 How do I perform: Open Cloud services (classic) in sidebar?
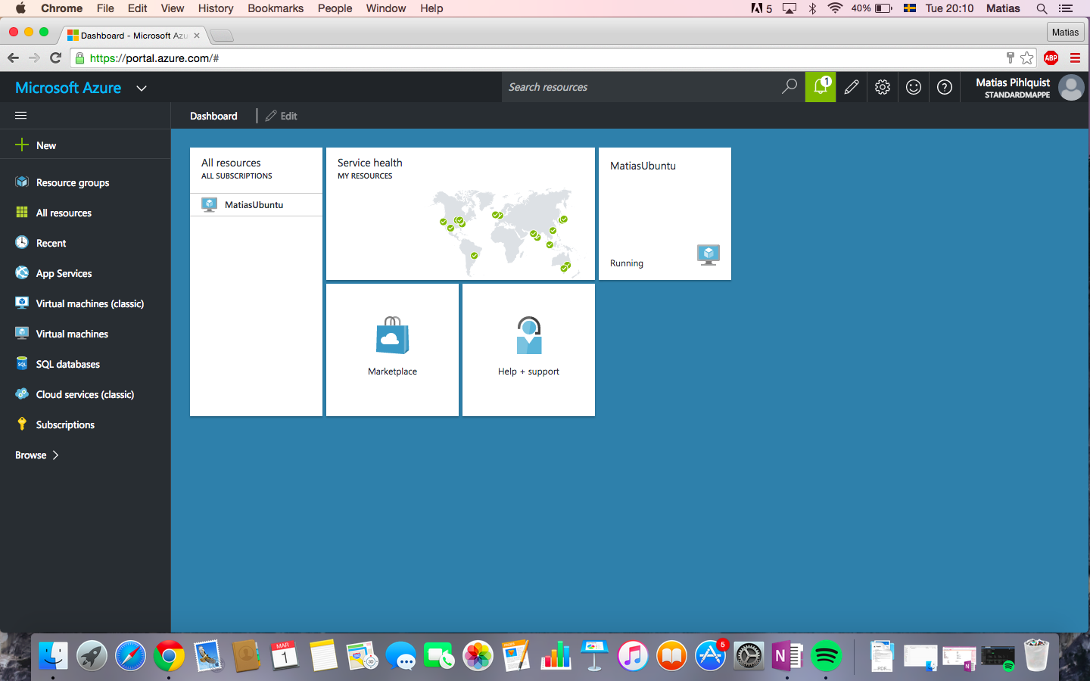click(x=85, y=394)
